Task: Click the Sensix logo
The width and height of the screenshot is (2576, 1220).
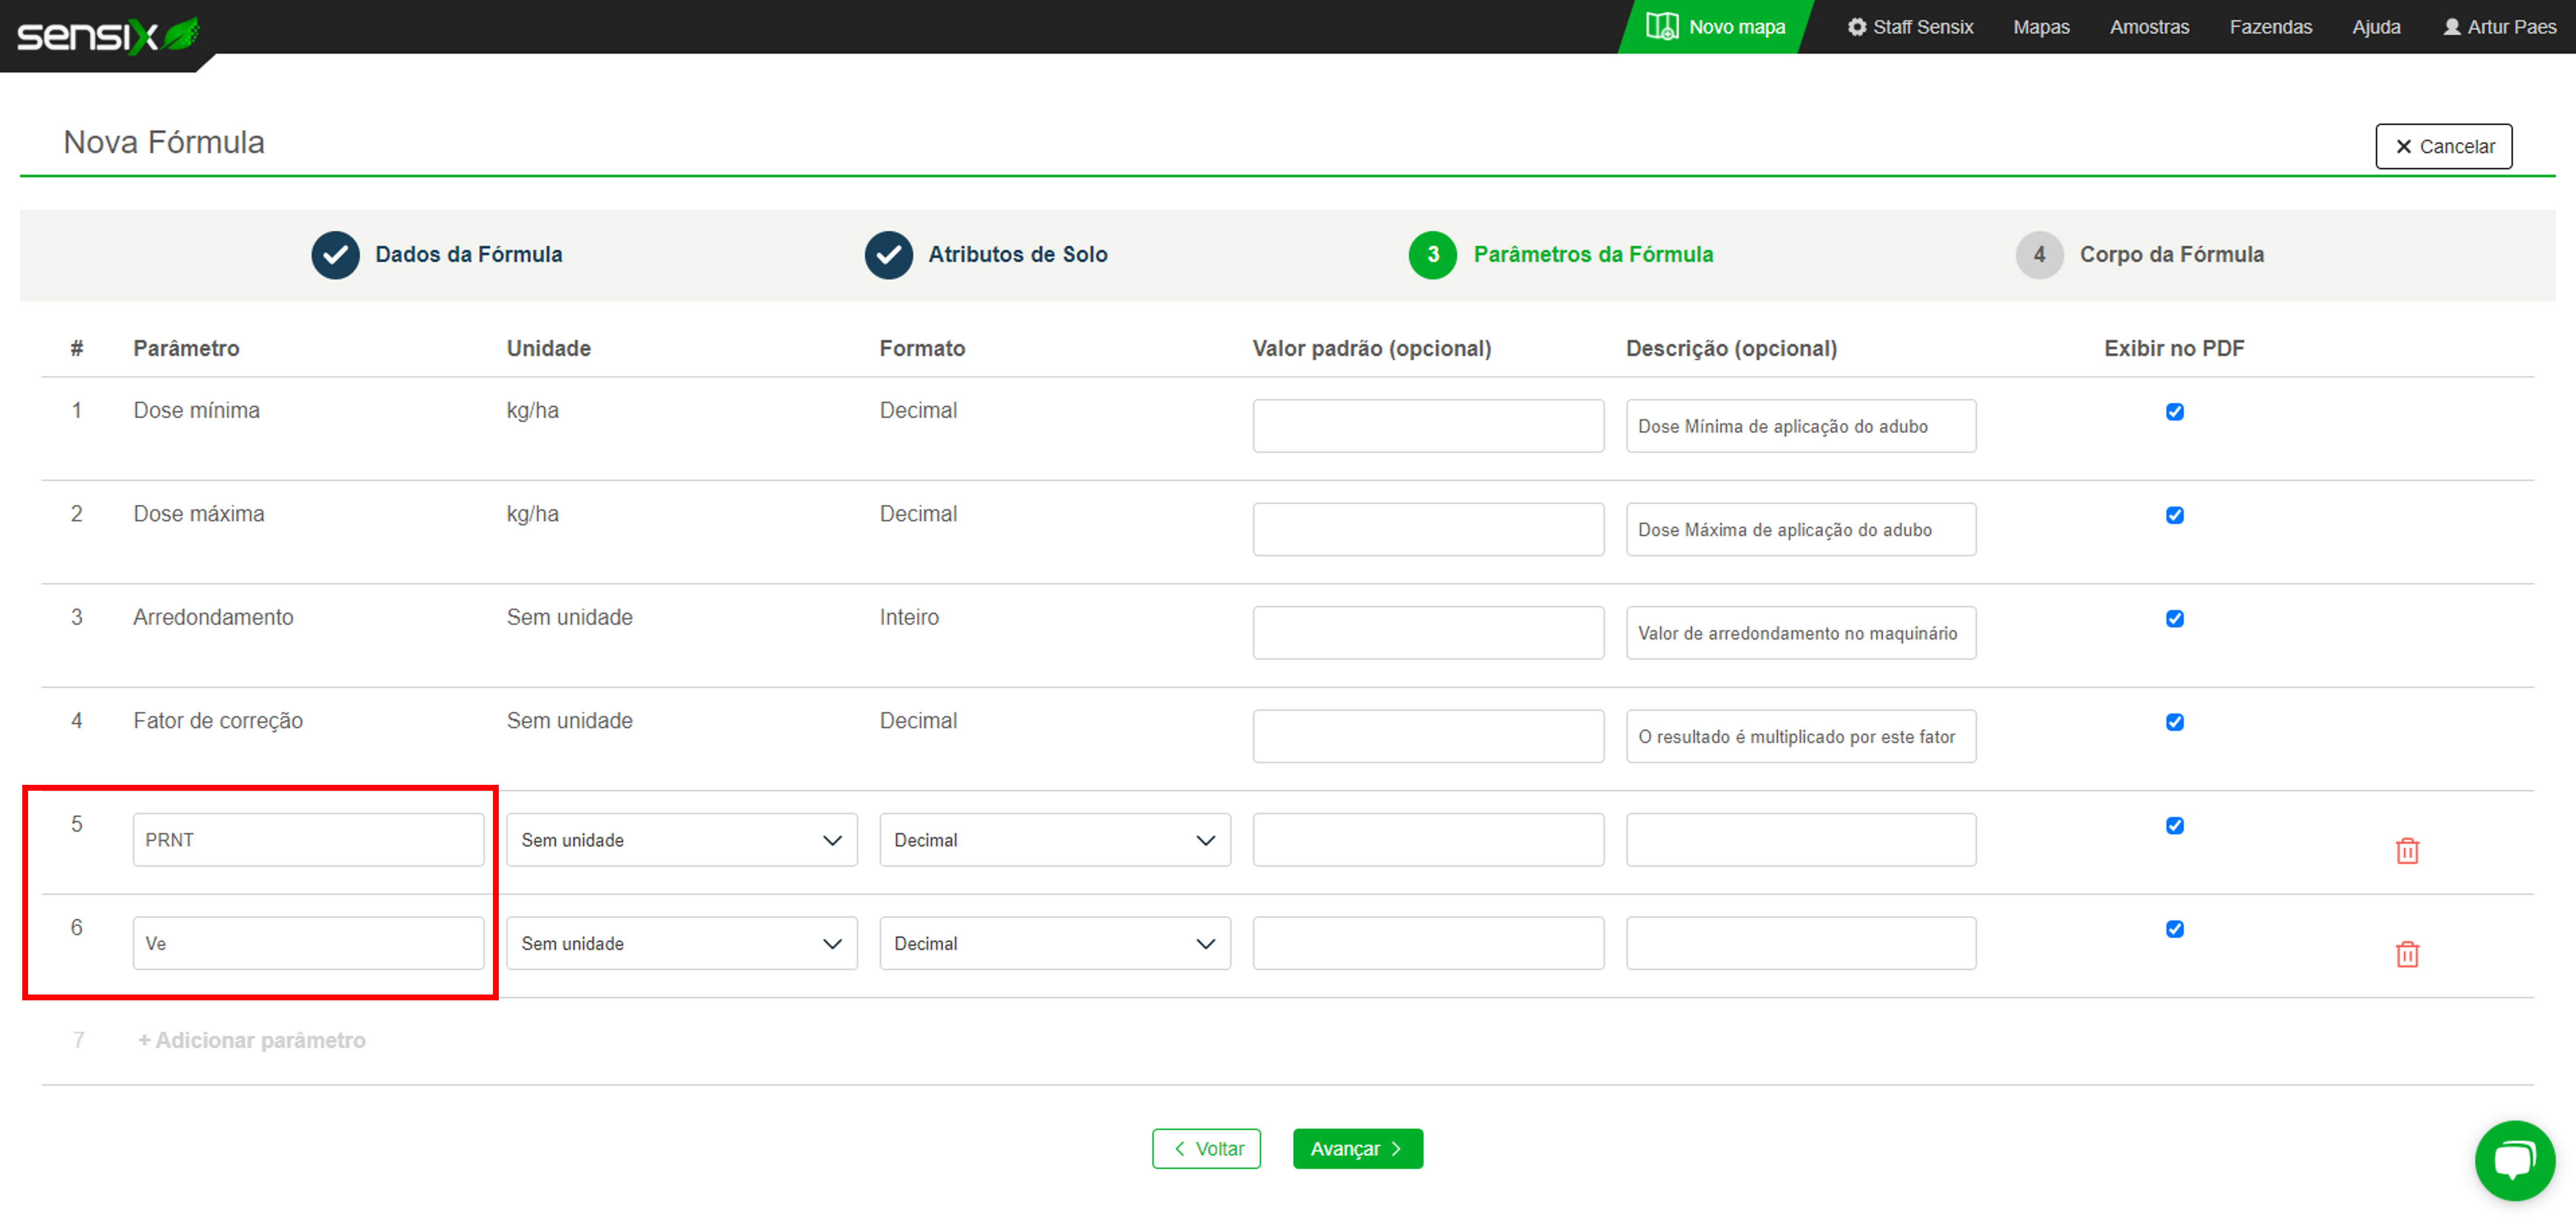Action: tap(108, 35)
